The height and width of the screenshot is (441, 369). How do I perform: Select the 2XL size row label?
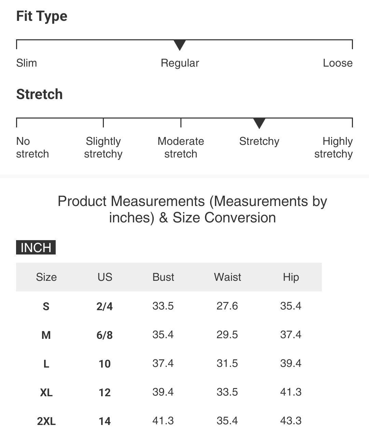pos(46,421)
